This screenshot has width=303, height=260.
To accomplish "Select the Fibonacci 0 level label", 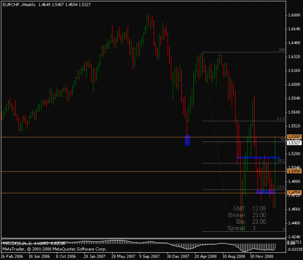I will [284, 229].
